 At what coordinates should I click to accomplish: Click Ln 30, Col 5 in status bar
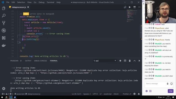(x=76, y=94)
